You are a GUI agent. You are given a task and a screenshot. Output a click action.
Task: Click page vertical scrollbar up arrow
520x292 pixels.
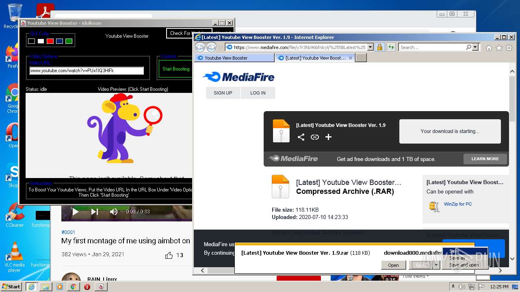[512, 72]
